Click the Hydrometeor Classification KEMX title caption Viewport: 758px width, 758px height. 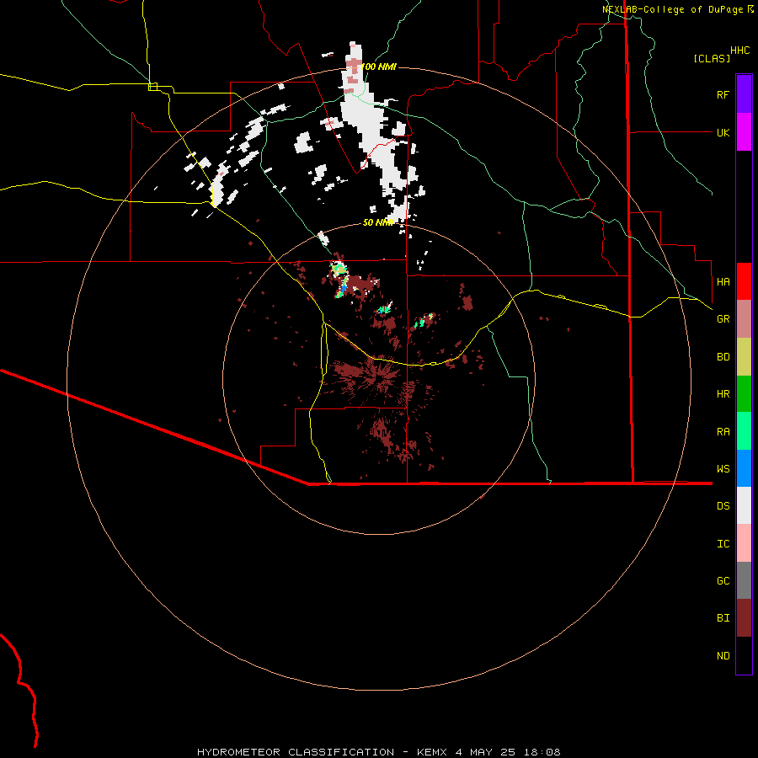click(378, 752)
